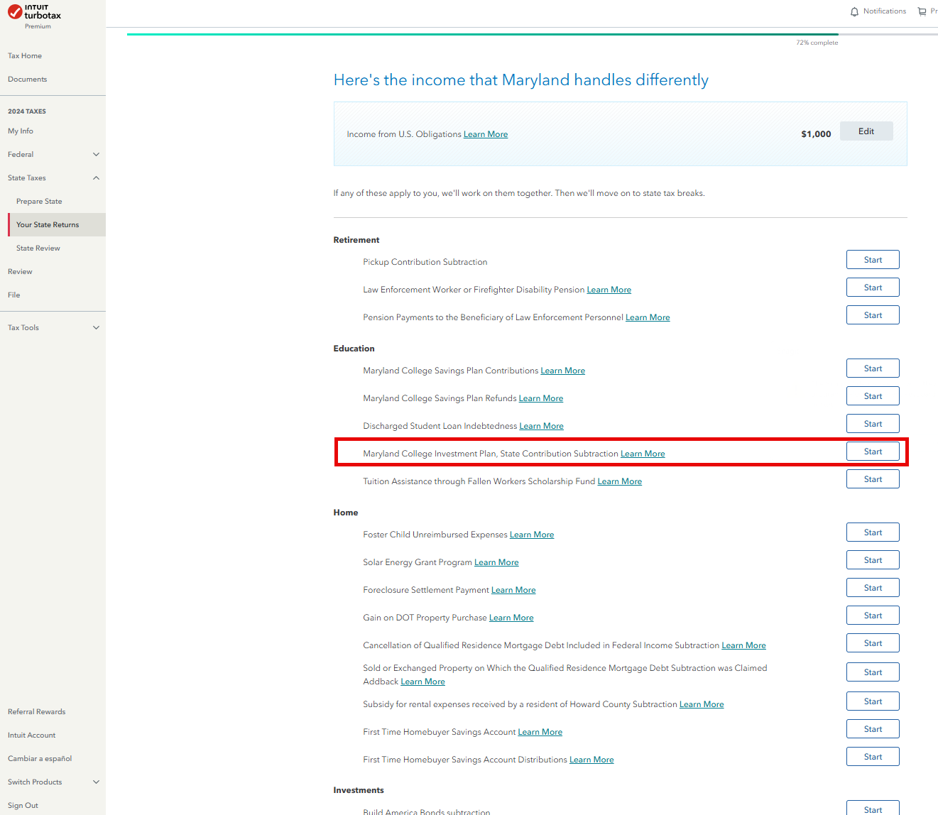
Task: Open Learn More for Solar Energy Grant
Action: pos(496,562)
